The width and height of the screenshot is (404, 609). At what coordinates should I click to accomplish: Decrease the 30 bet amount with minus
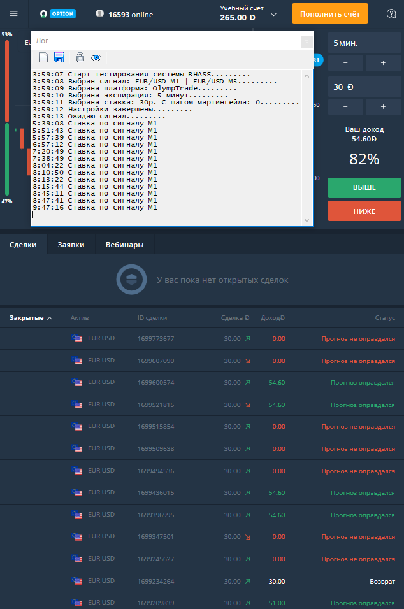(x=345, y=107)
